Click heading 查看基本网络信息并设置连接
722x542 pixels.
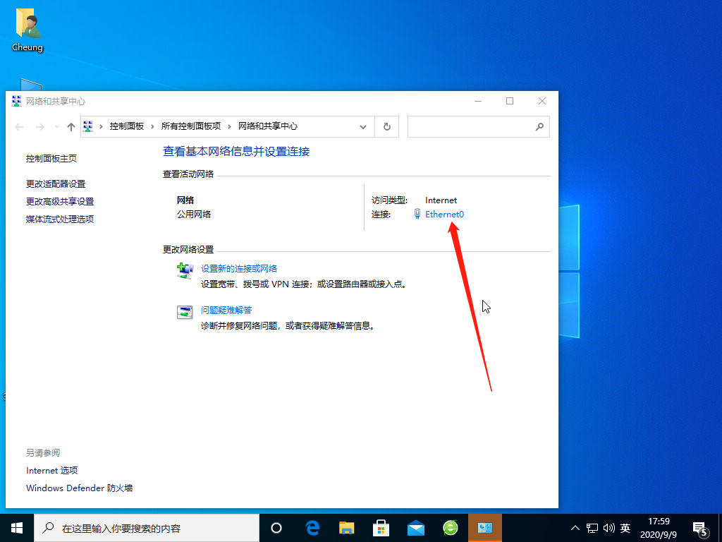[x=236, y=152]
